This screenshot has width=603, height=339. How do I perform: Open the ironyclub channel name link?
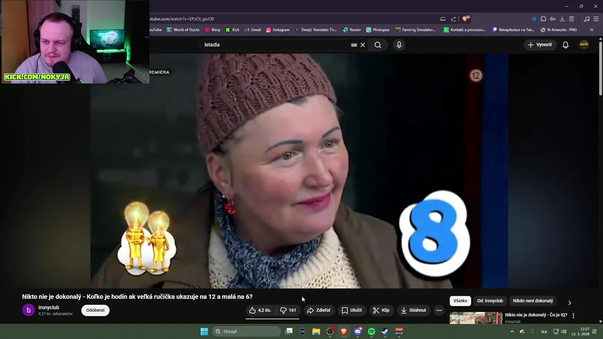pos(49,307)
